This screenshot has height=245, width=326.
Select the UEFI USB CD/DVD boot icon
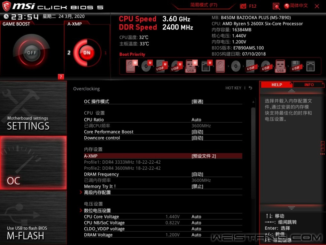coord(176,66)
